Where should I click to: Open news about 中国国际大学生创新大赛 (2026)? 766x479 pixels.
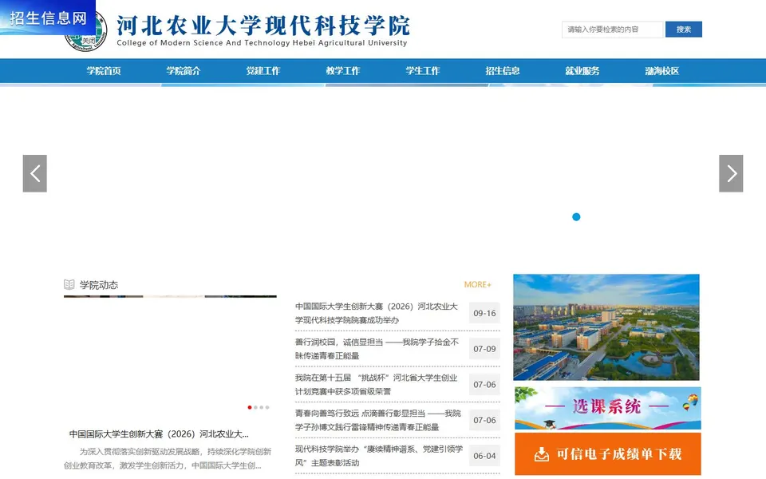[377, 313]
